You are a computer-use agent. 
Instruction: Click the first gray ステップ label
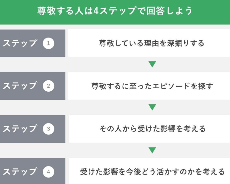[x=20, y=43]
